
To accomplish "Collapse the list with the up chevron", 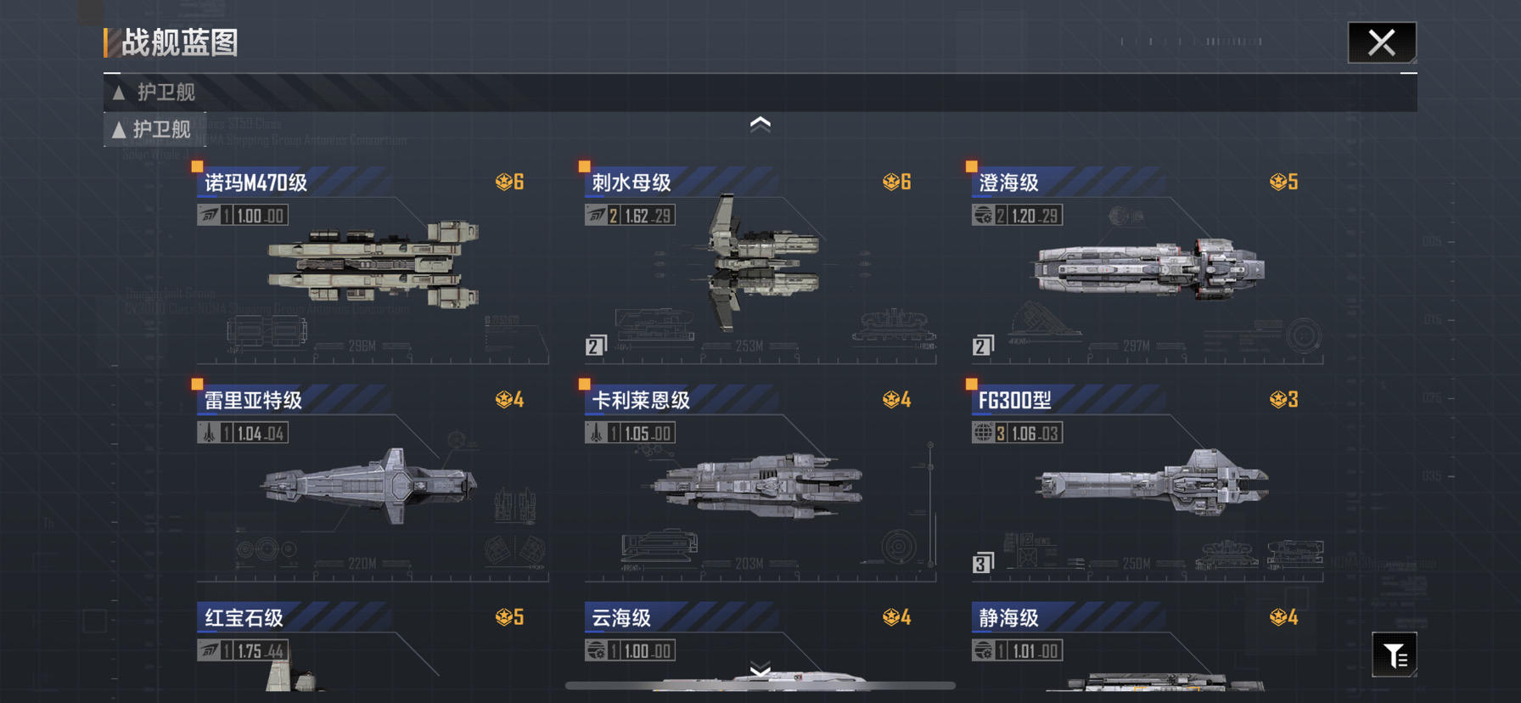I will 760,124.
